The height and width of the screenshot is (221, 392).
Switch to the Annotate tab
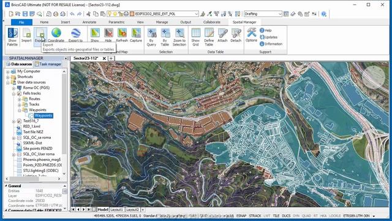click(x=89, y=22)
